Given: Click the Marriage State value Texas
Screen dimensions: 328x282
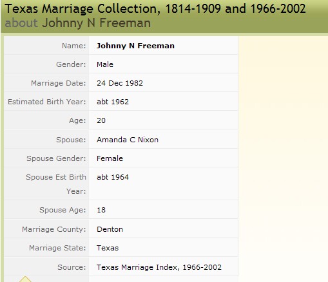Looking at the screenshot, I should coord(108,248).
